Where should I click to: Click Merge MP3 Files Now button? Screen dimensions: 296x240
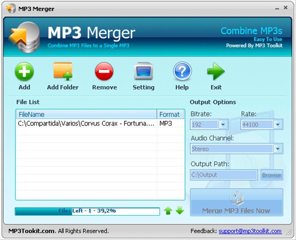[x=236, y=202]
